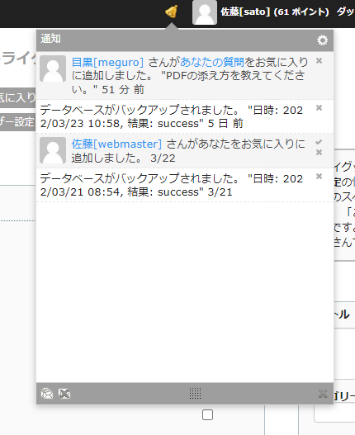Open the 目黒[meguro] user profile link
Image resolution: width=355 pixels, height=435 pixels.
[107, 62]
